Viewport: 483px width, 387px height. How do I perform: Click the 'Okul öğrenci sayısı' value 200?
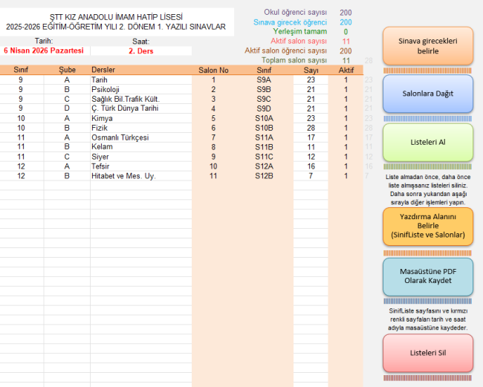[x=346, y=13]
